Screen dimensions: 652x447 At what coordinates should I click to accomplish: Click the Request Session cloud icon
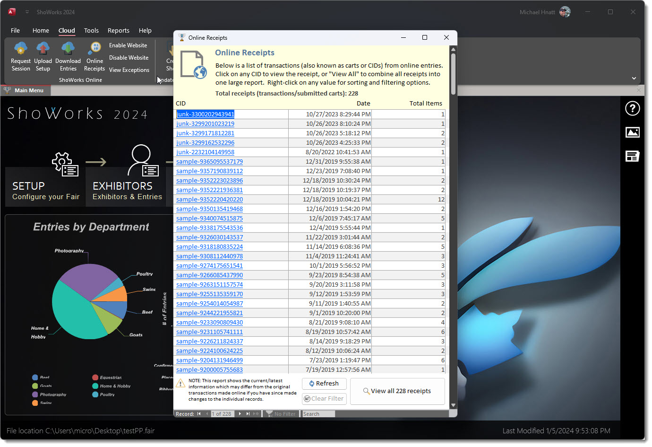21,49
